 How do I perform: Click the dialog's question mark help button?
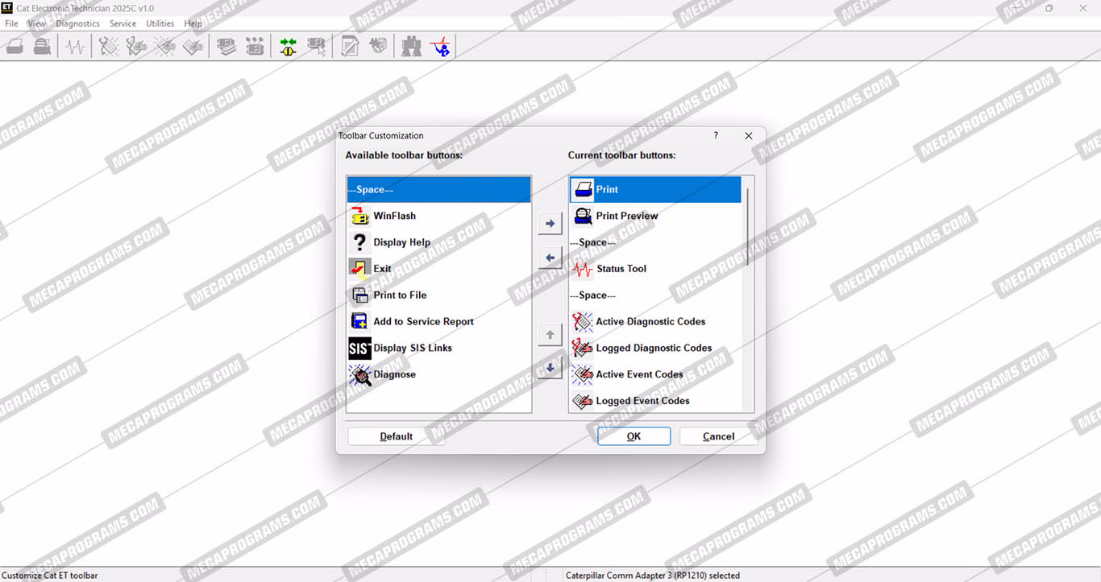click(x=716, y=136)
